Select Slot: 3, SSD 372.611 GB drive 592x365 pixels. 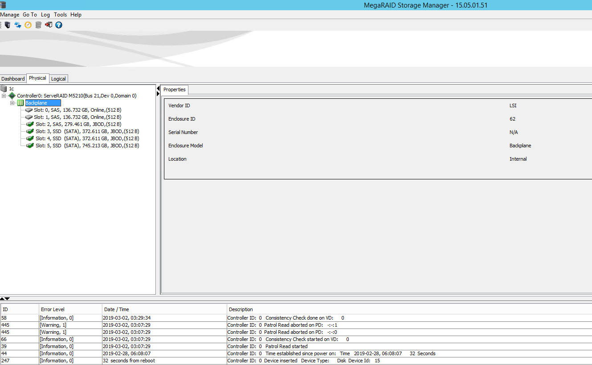click(87, 131)
